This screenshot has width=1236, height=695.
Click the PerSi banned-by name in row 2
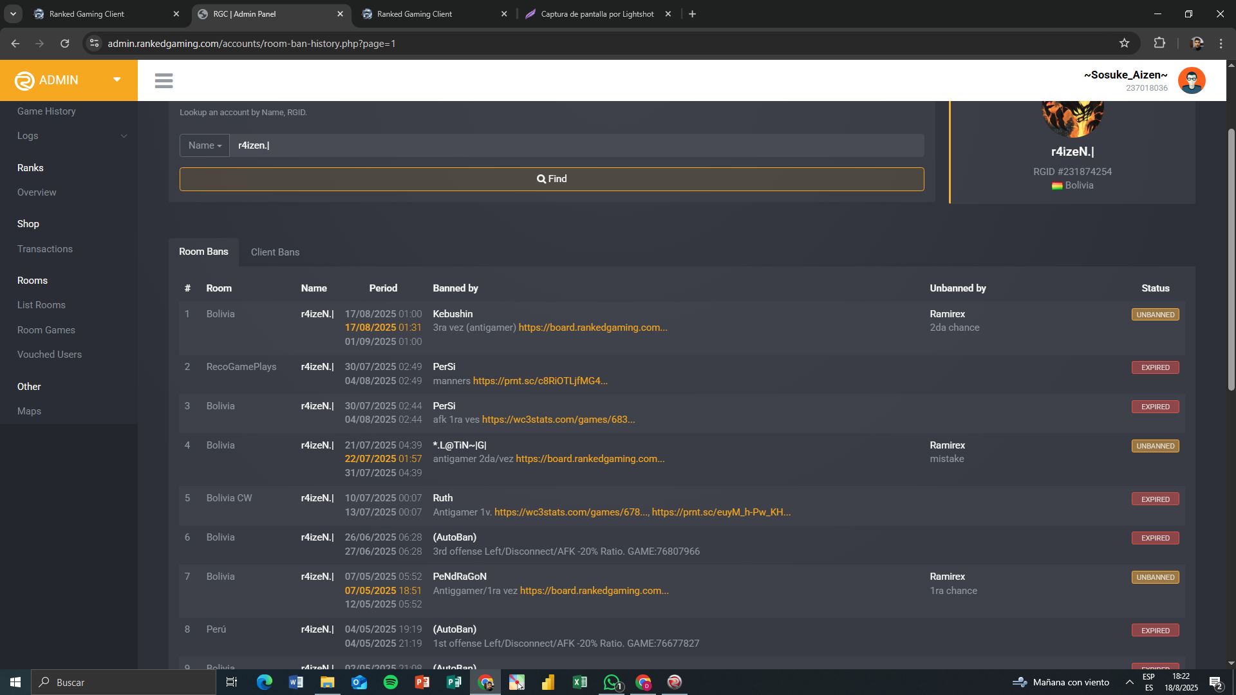pyautogui.click(x=444, y=367)
